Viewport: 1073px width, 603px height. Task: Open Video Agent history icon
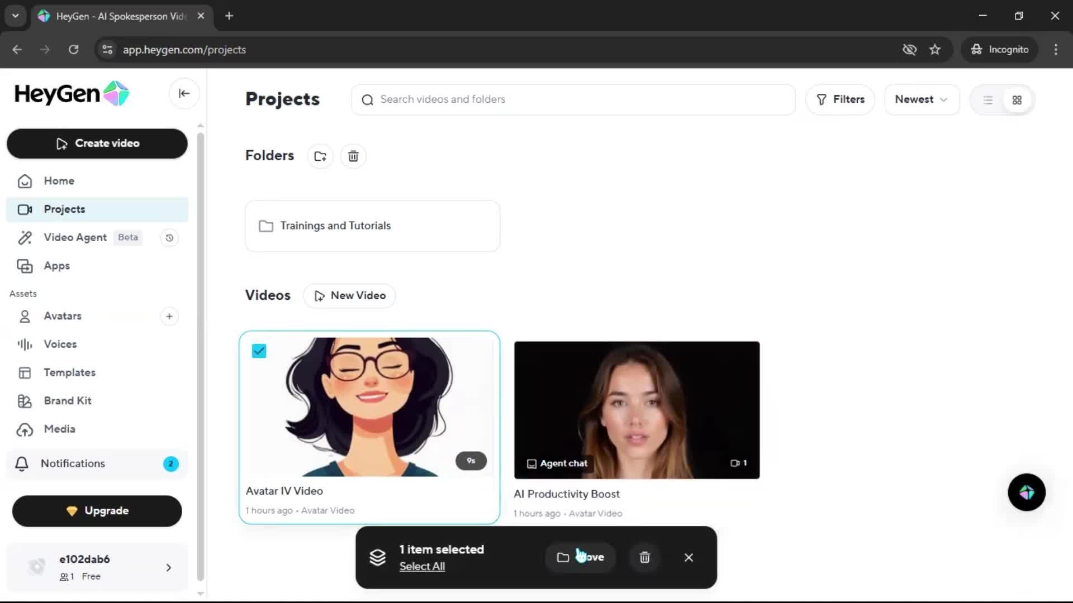point(169,238)
